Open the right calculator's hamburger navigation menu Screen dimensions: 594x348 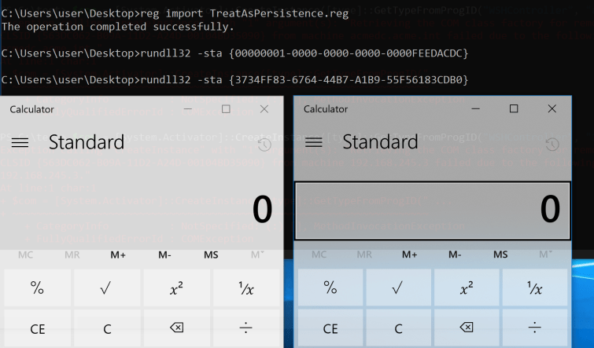314,142
